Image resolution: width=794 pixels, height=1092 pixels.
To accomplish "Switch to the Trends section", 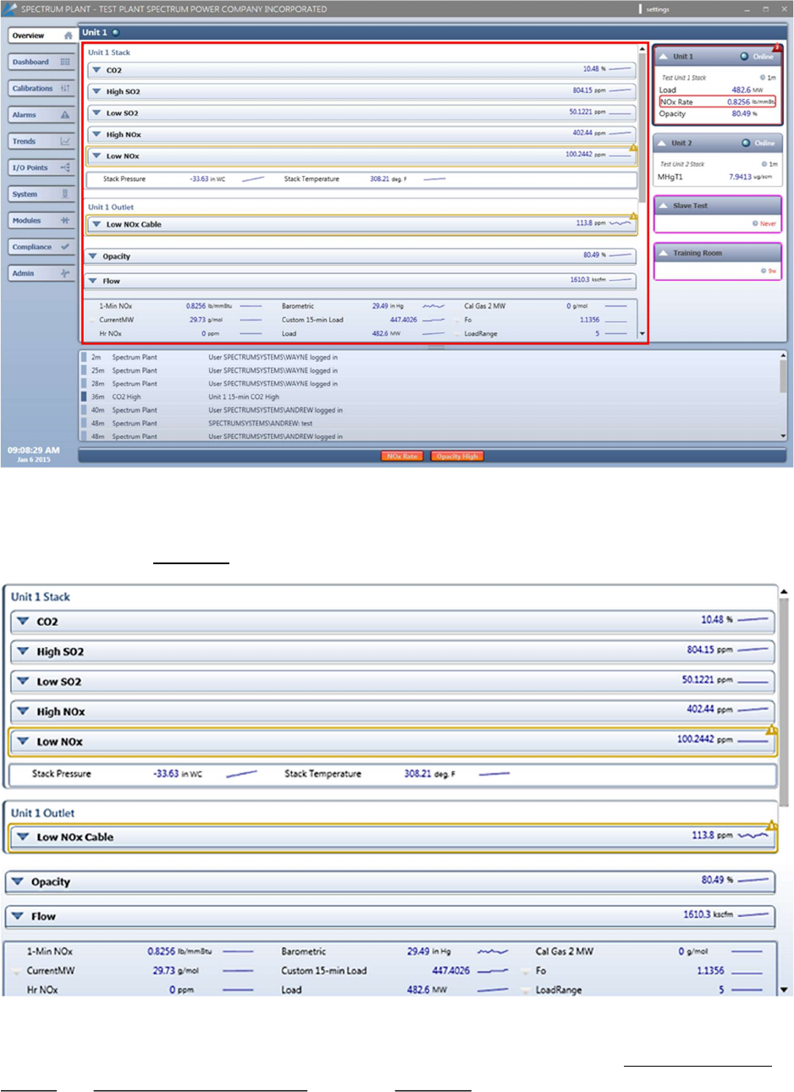I will 42,141.
